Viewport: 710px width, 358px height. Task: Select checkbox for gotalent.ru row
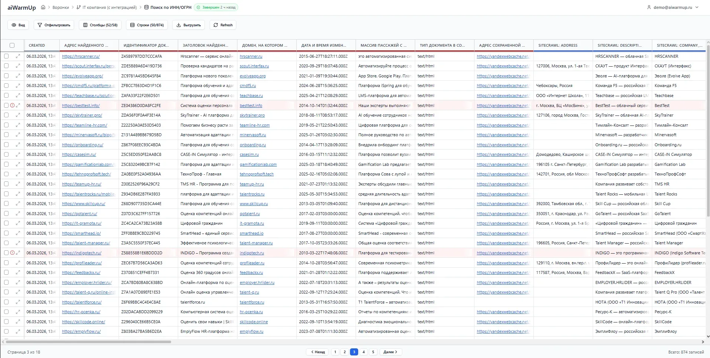[x=6, y=214]
